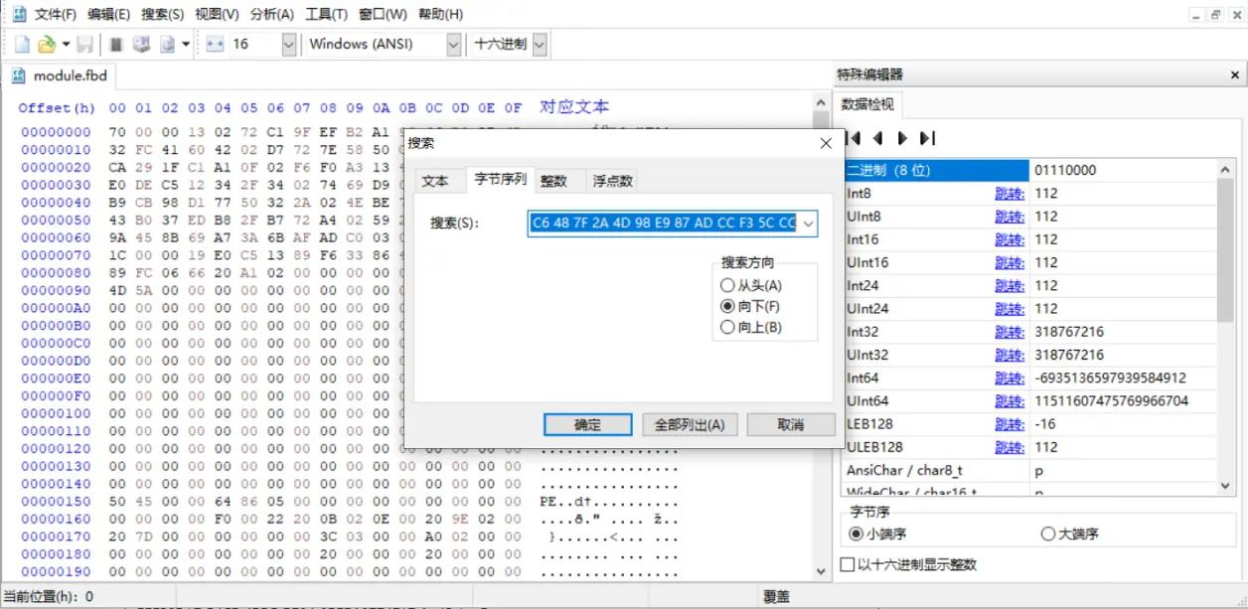Open the bytes per row 16 dropdown
The width and height of the screenshot is (1248, 609).
pos(288,45)
